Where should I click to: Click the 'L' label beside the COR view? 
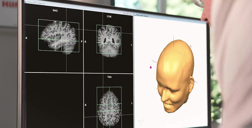click(132, 45)
